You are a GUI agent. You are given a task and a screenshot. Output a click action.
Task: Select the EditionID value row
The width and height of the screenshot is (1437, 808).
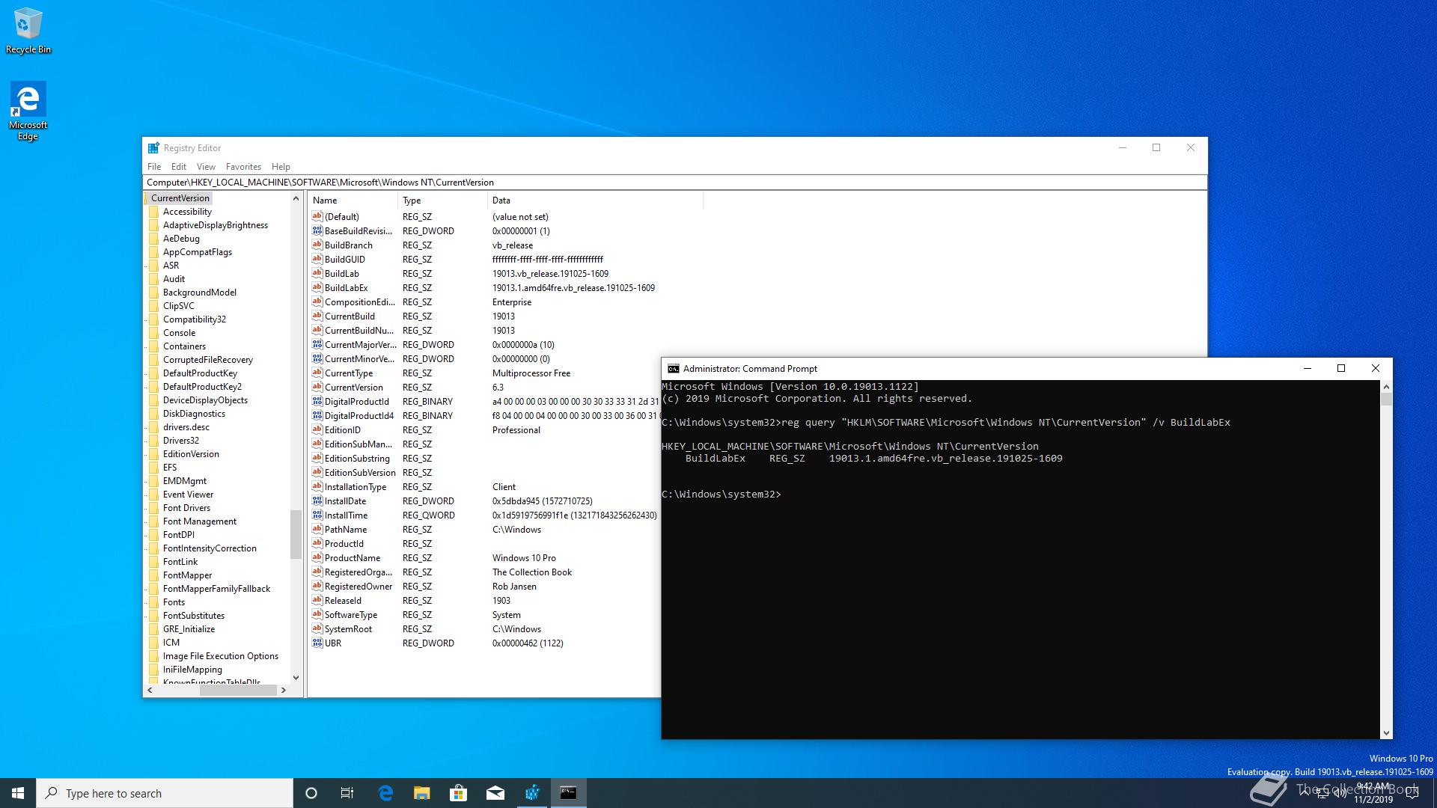pyautogui.click(x=426, y=430)
